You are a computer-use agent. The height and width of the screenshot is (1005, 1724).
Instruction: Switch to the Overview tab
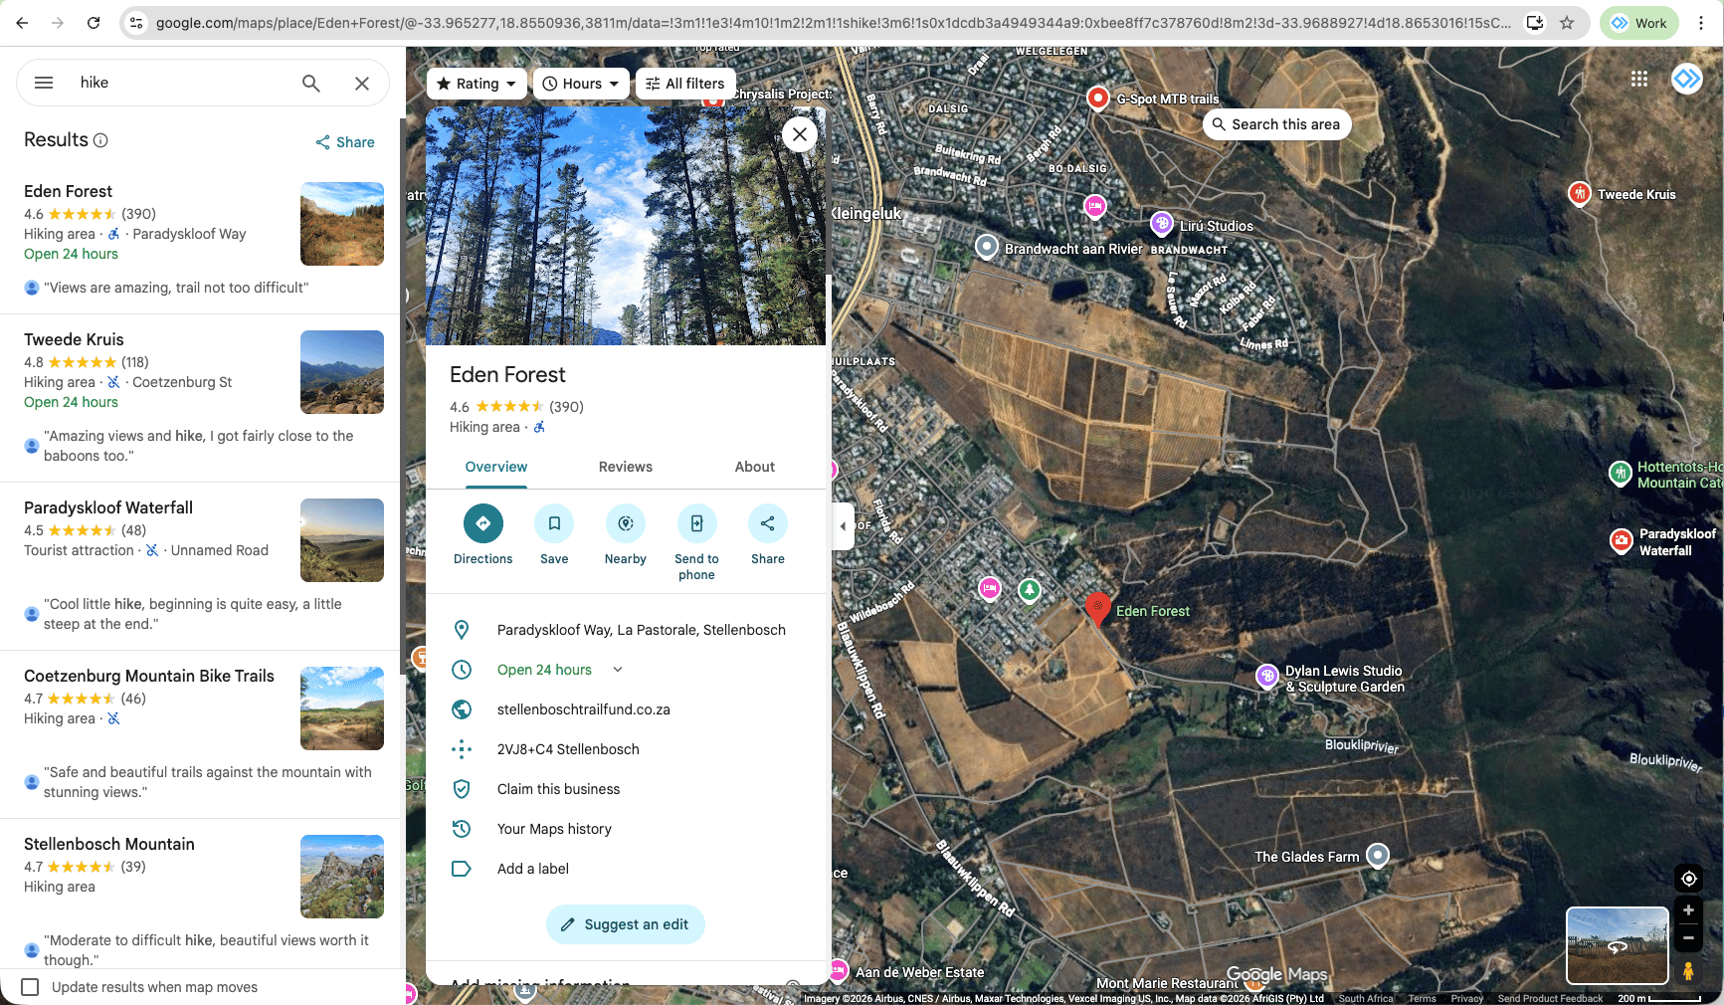point(496,467)
